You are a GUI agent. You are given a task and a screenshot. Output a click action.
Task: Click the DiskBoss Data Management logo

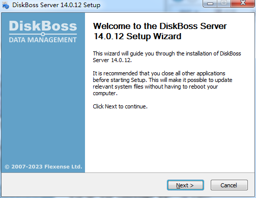click(43, 32)
